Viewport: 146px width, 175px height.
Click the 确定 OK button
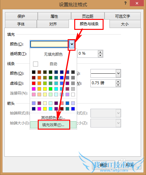[104, 165]
